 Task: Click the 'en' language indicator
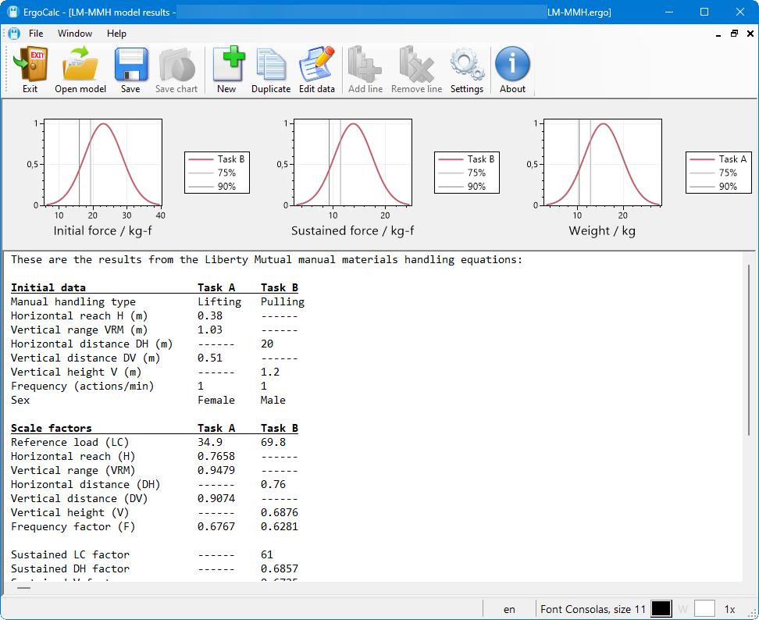click(509, 609)
